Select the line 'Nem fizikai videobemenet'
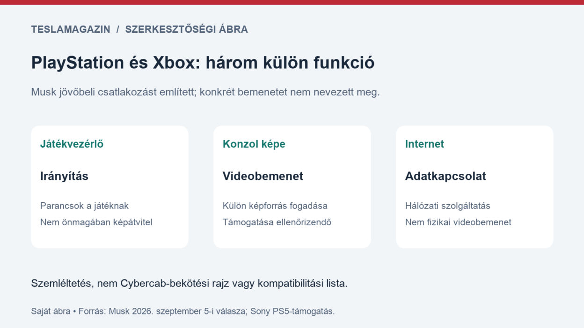The height and width of the screenshot is (328, 584). 458,222
